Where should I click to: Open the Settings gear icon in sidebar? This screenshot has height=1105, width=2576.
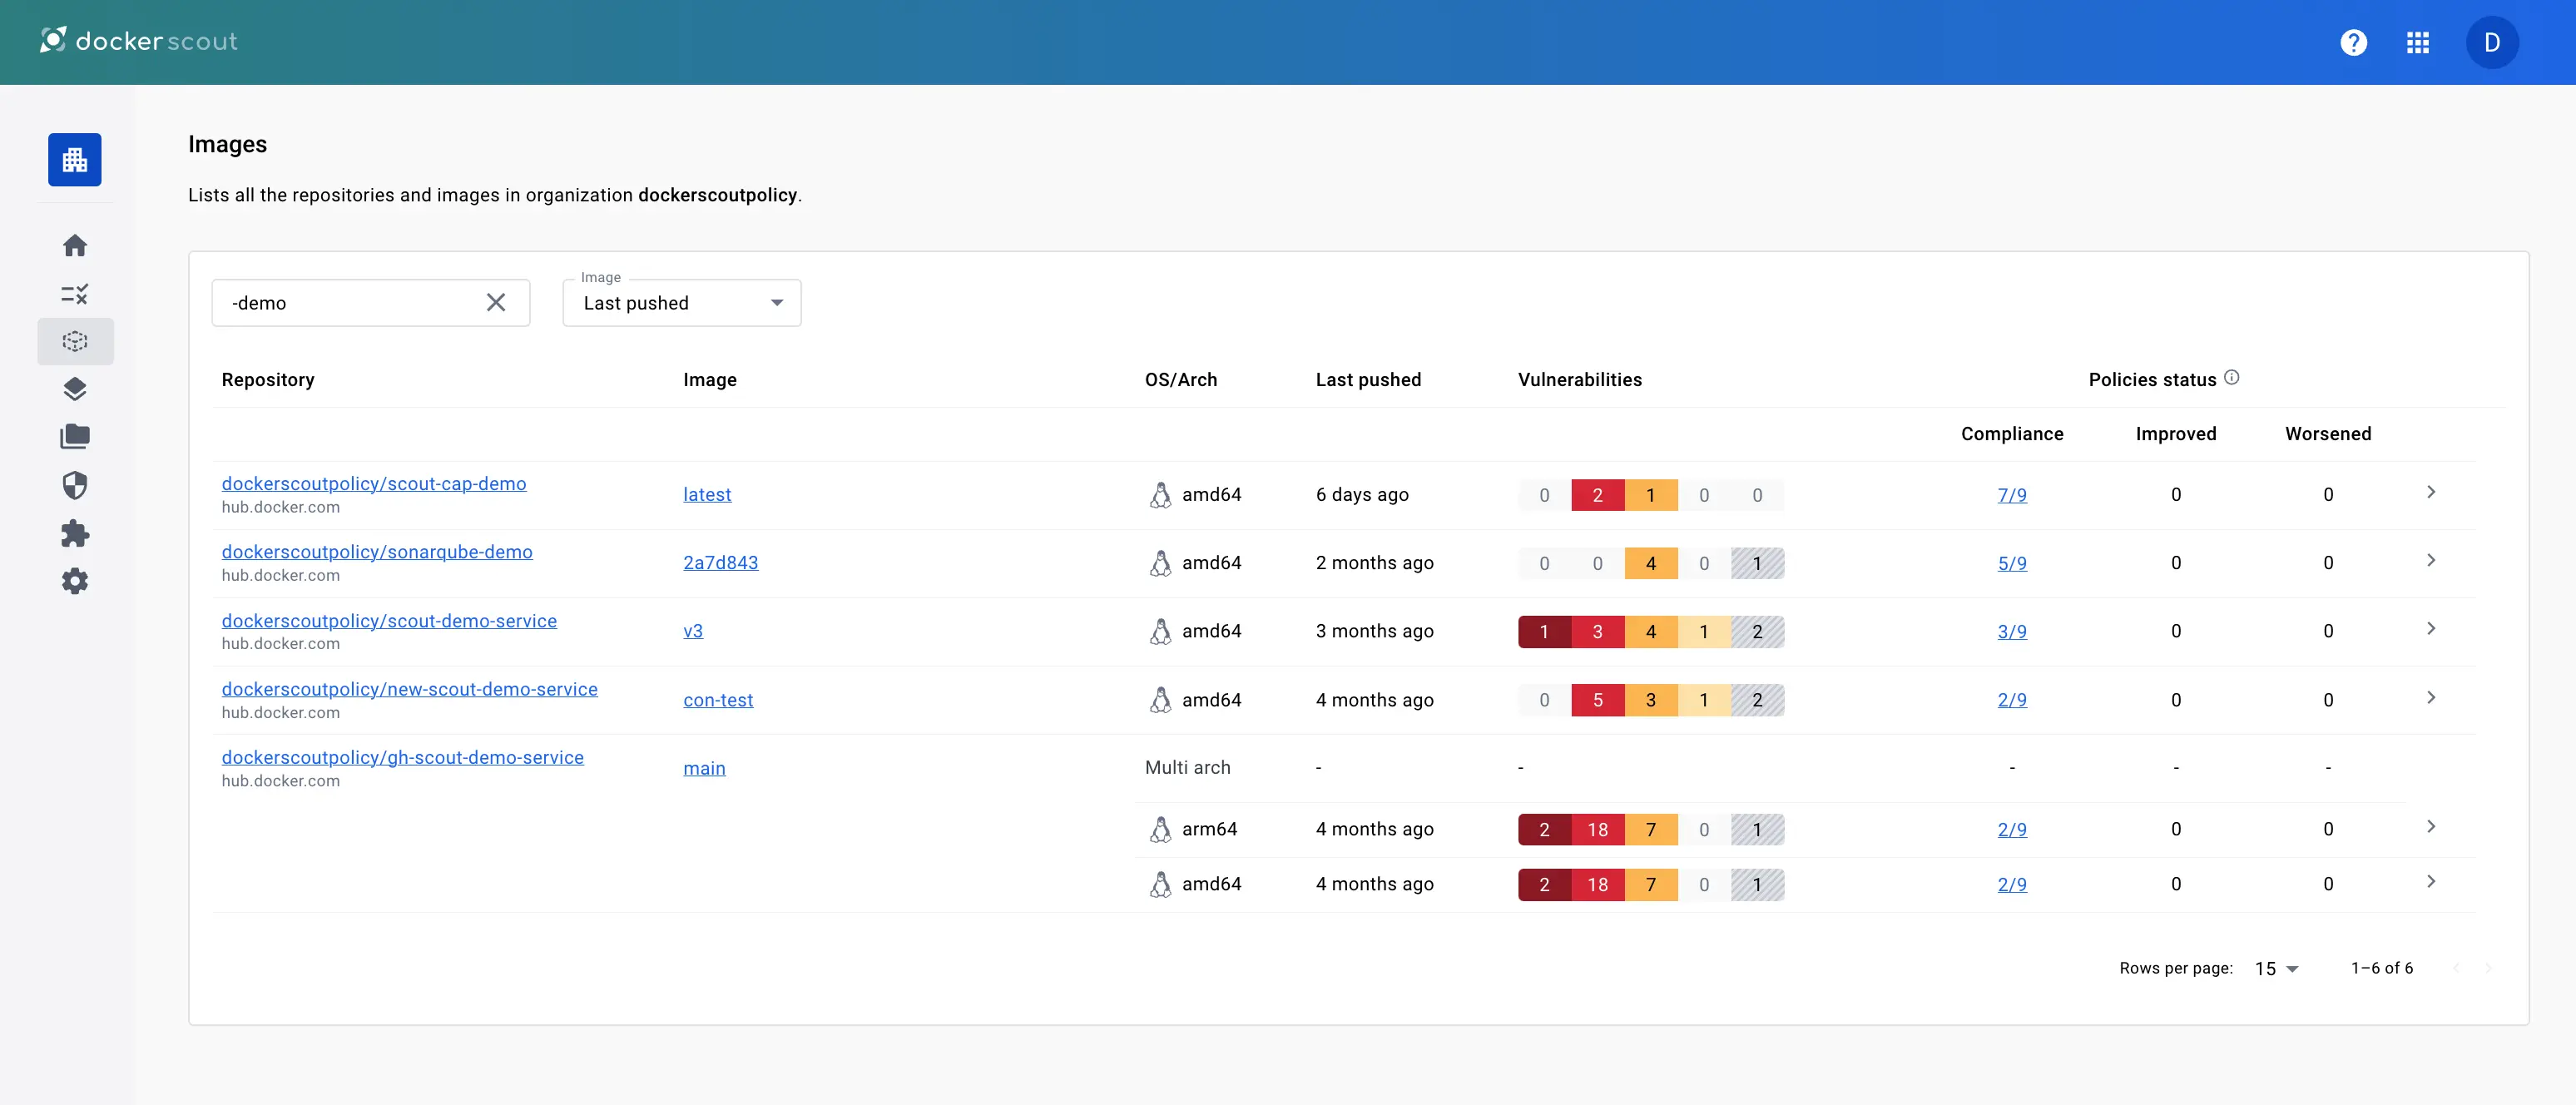[x=75, y=581]
